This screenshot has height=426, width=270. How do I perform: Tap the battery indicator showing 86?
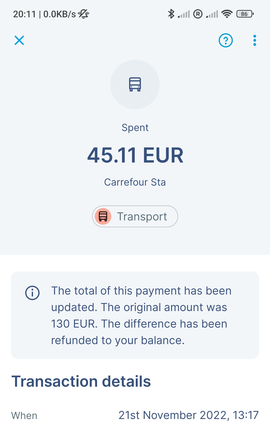point(245,14)
